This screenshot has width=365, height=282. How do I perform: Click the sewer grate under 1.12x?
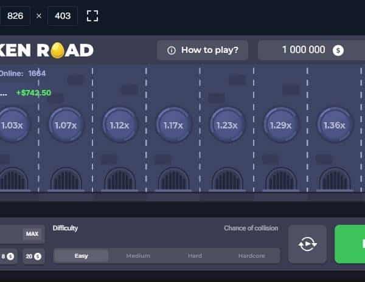click(x=120, y=179)
